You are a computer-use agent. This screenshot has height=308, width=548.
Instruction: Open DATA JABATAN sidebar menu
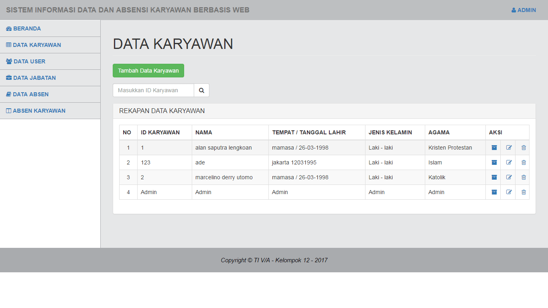coord(50,78)
